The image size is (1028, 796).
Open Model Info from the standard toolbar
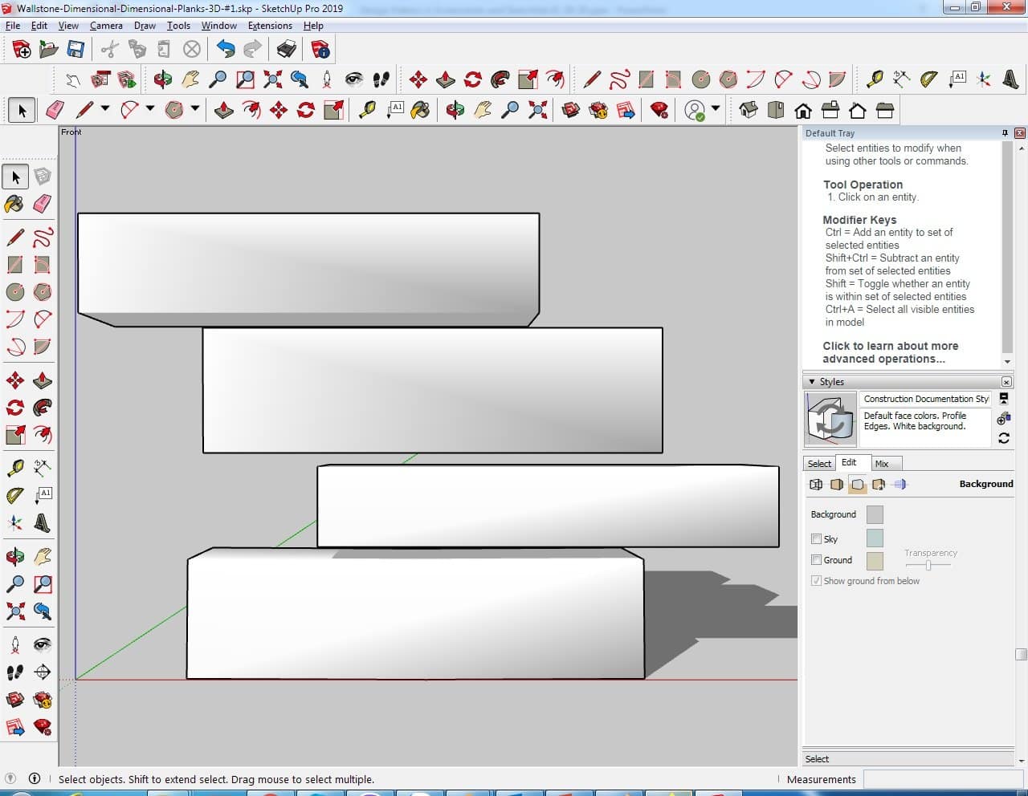320,50
